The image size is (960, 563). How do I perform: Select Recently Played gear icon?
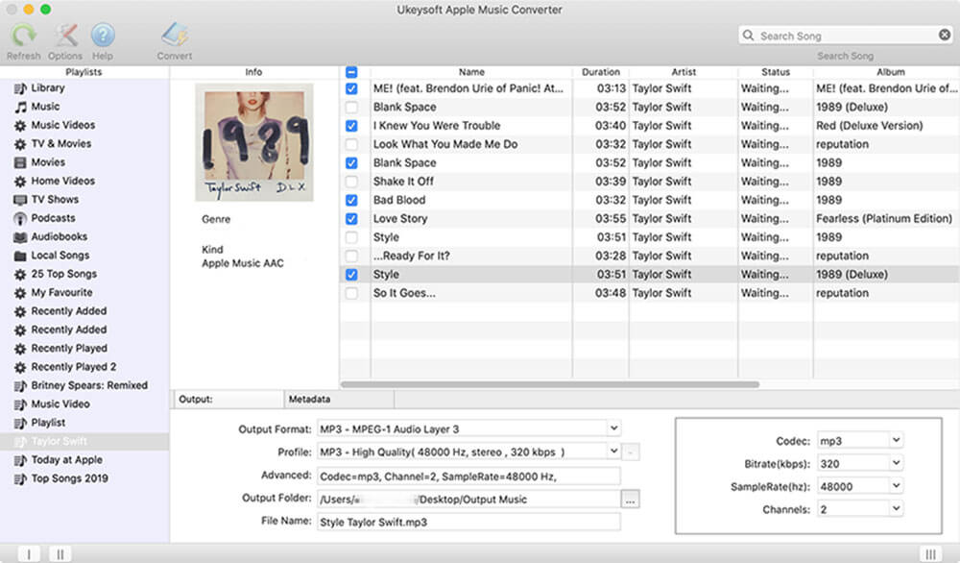tap(20, 349)
